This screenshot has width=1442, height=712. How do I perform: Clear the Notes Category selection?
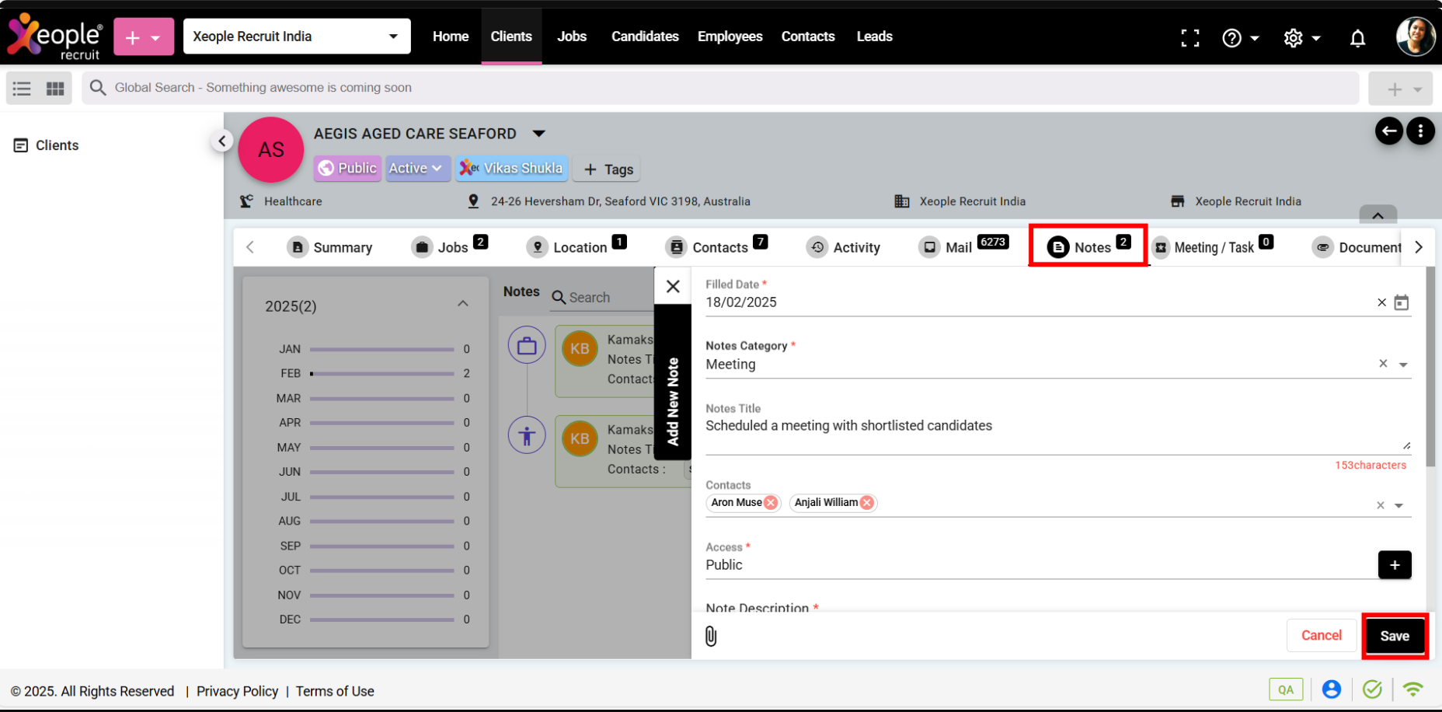(1383, 363)
